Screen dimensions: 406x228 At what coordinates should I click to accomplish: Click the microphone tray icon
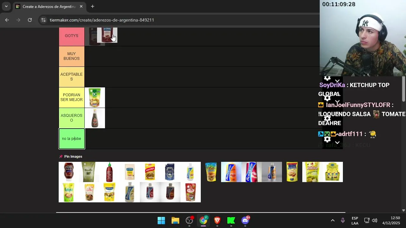click(343, 220)
